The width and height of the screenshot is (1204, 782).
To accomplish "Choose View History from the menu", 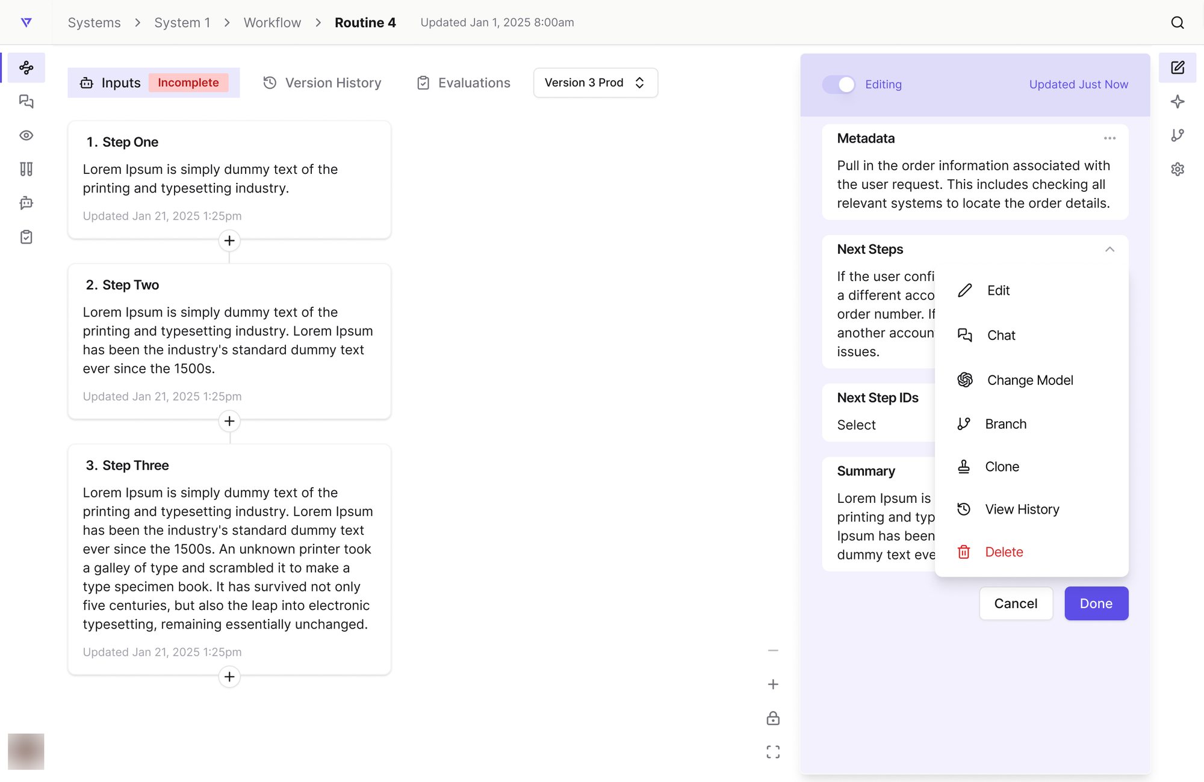I will pos(1031,510).
